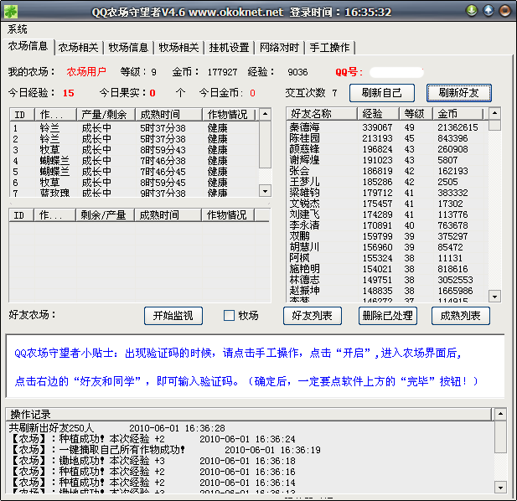Click the green up-arrow title bar button
Screen dimensions: 517x501
pos(489,11)
